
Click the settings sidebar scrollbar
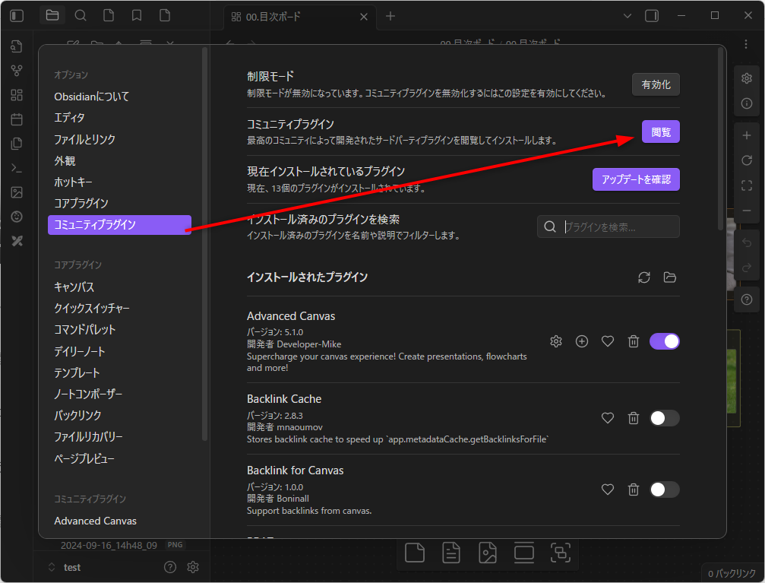(205, 244)
